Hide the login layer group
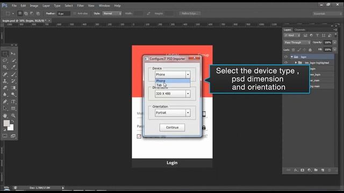Viewport: 344px width, 193px height. point(285,57)
